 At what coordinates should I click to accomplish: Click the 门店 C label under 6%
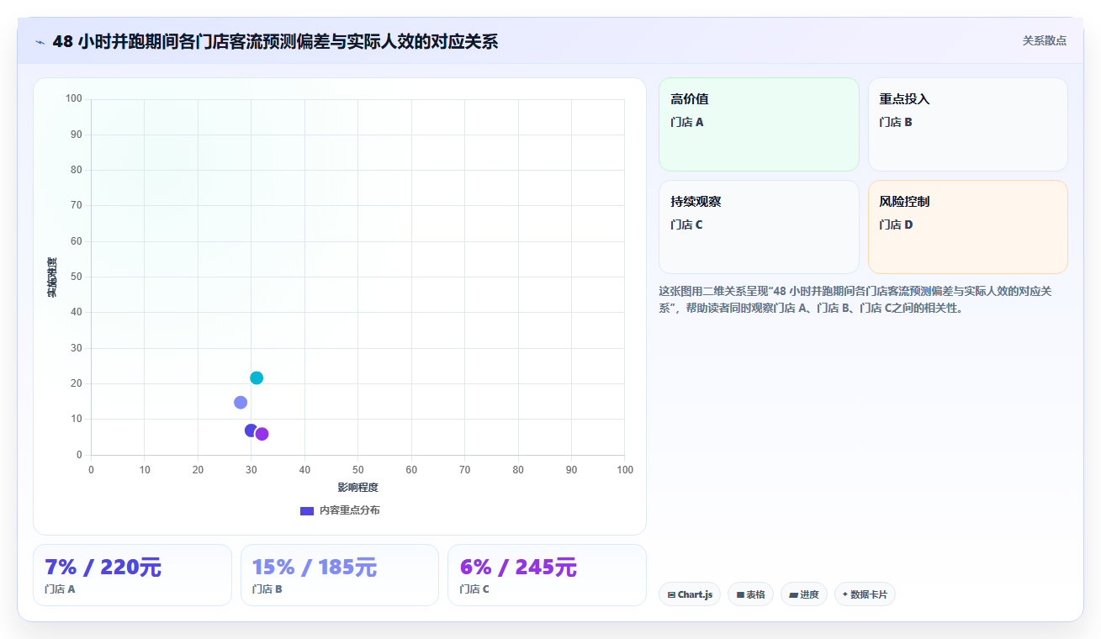click(474, 589)
